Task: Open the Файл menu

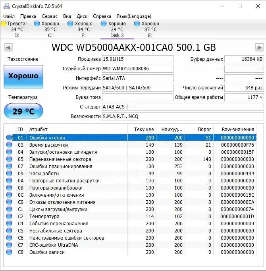Action: [x=9, y=16]
